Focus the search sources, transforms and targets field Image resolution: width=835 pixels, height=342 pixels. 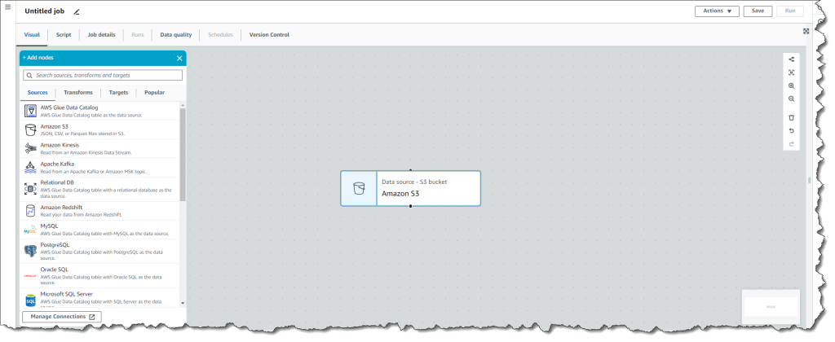pyautogui.click(x=103, y=76)
